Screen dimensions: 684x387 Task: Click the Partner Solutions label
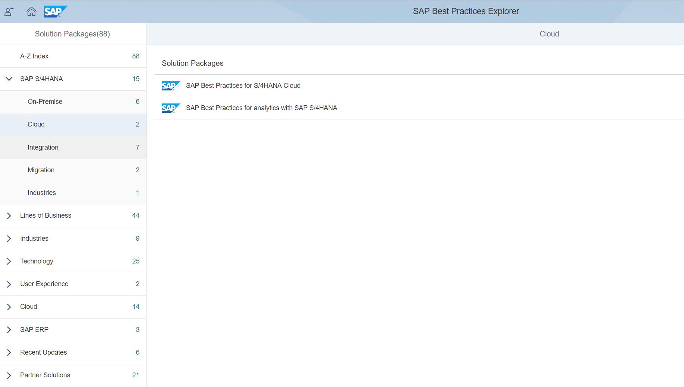pos(45,375)
